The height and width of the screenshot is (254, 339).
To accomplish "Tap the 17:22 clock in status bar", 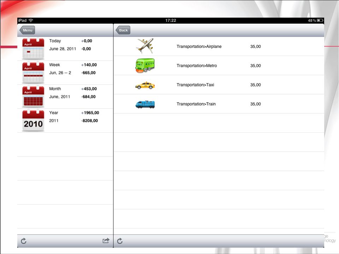I will 171,20.
